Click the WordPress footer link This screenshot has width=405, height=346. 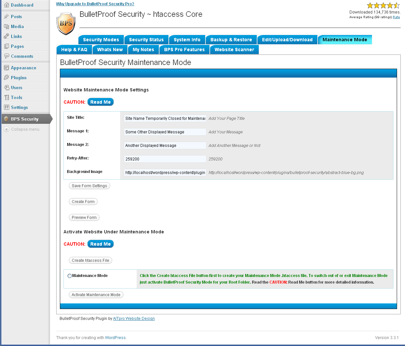115,338
